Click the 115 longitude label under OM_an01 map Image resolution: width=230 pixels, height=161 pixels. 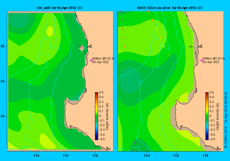66,156
